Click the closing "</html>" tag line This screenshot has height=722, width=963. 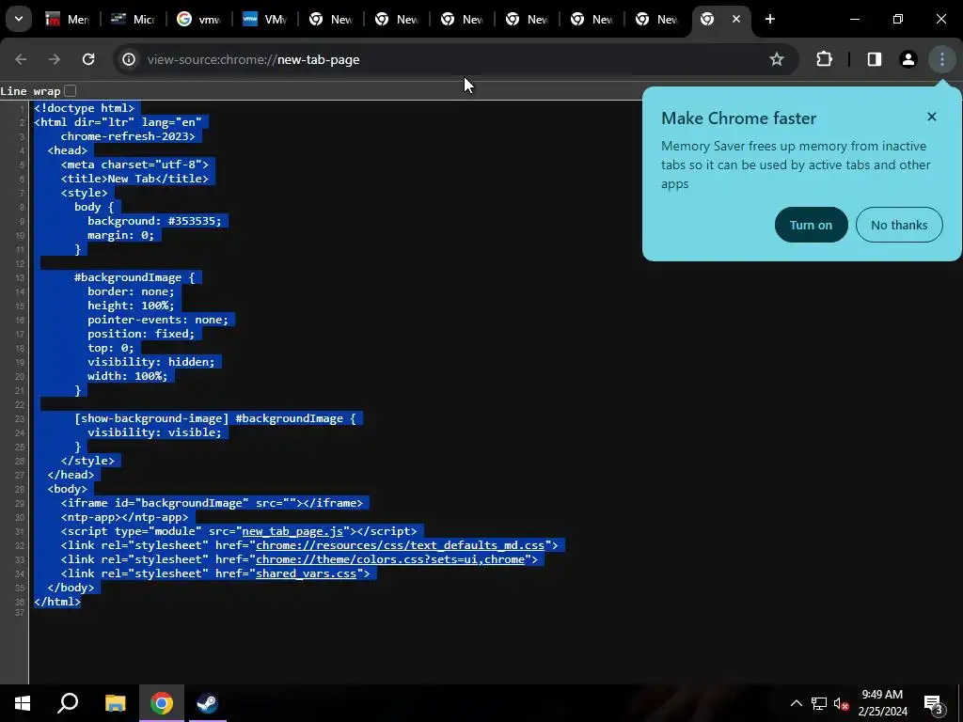click(57, 602)
